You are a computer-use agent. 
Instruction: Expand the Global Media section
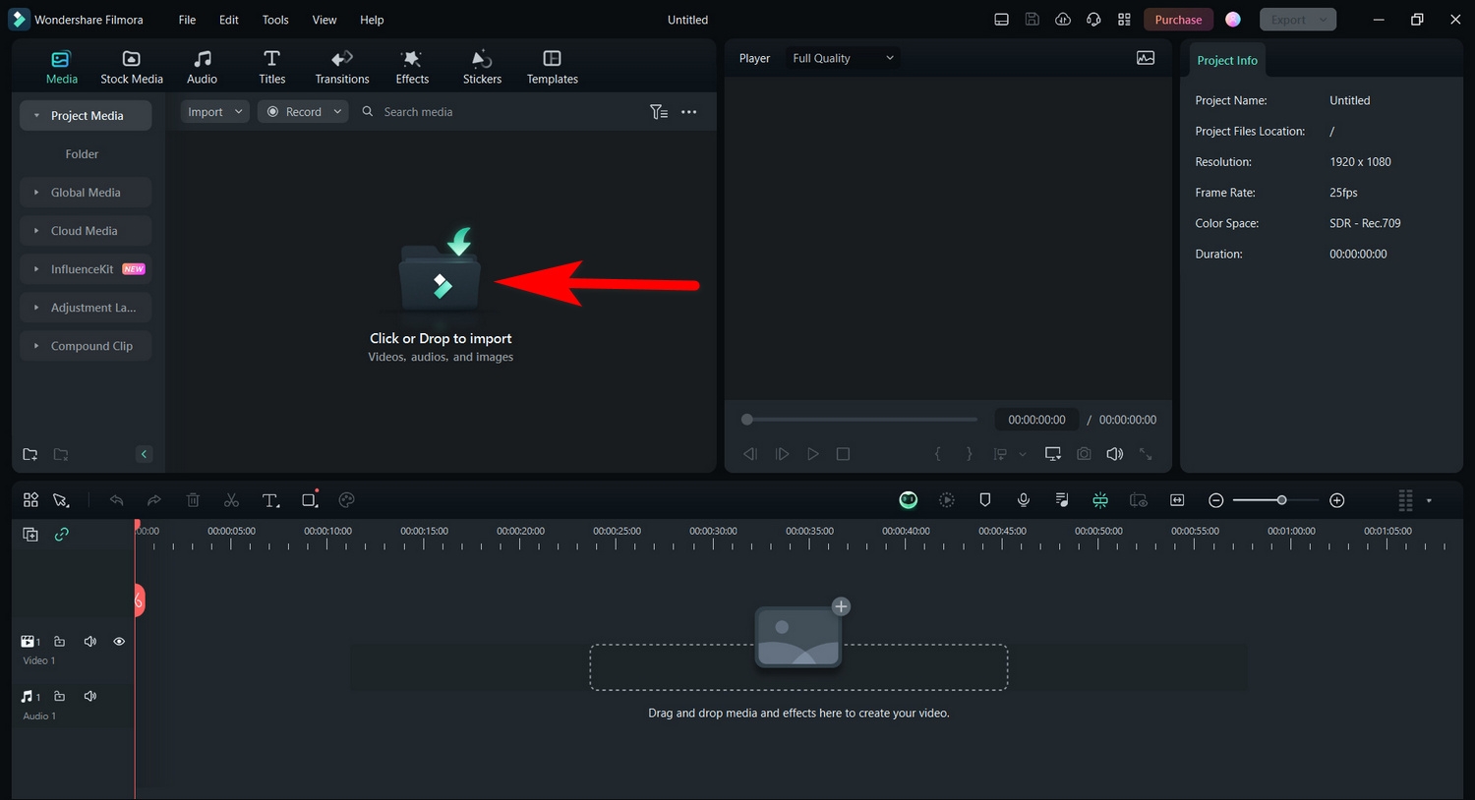point(86,193)
